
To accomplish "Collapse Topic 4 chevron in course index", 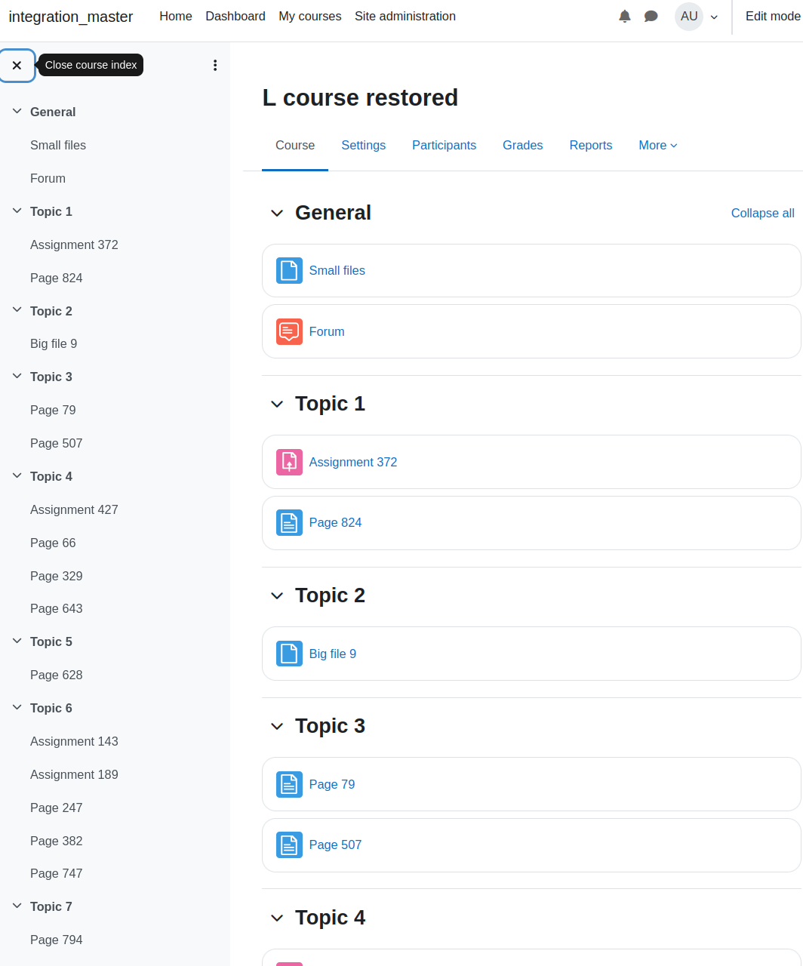I will coord(17,475).
